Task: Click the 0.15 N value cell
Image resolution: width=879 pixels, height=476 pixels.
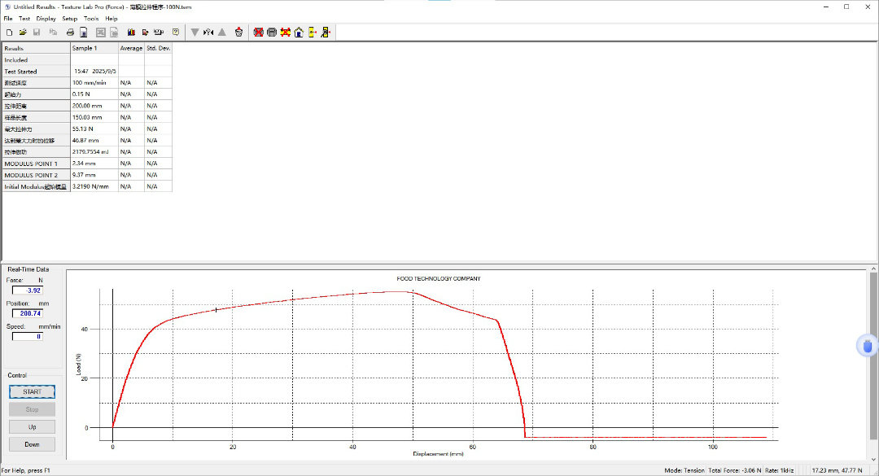Action: pos(94,94)
